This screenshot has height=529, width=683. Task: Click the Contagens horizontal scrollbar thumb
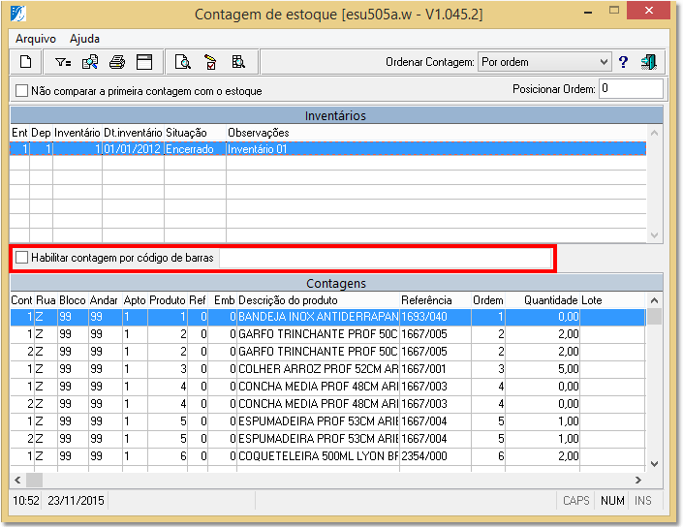click(x=35, y=480)
